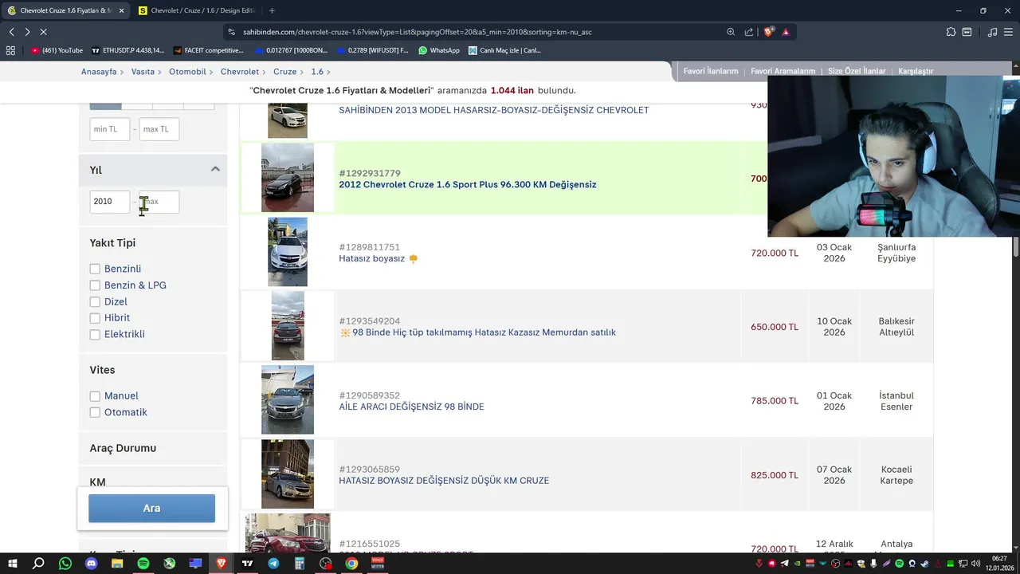Image resolution: width=1020 pixels, height=574 pixels.
Task: Click the thumbnail of the 825.000 TL listing
Action: (x=288, y=474)
